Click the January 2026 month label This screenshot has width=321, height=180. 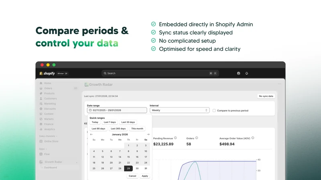click(120, 134)
